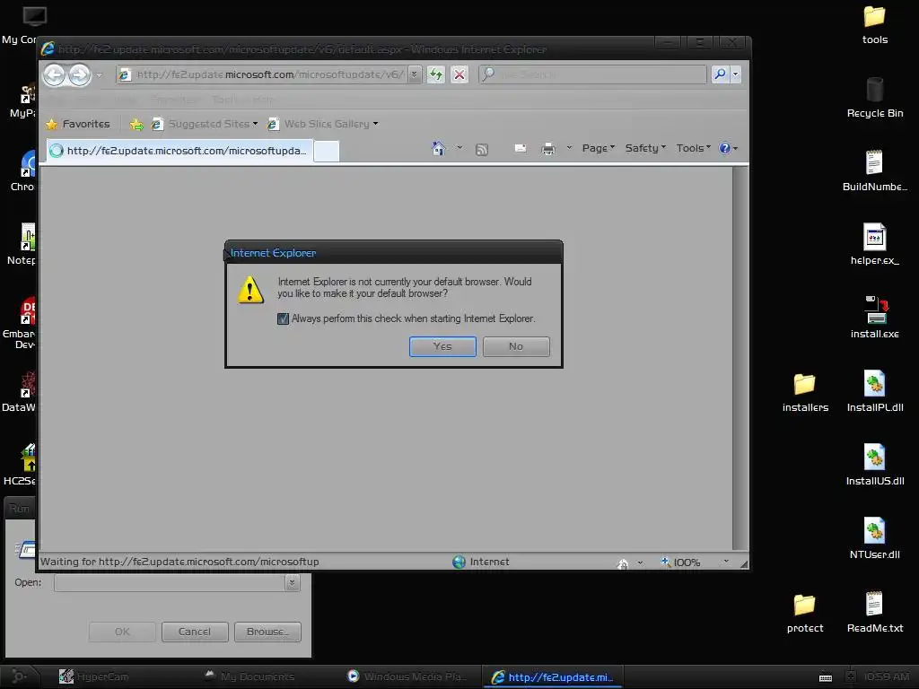Expand the Print dropdown arrow
Screen dimensions: 919x689
coord(569,148)
